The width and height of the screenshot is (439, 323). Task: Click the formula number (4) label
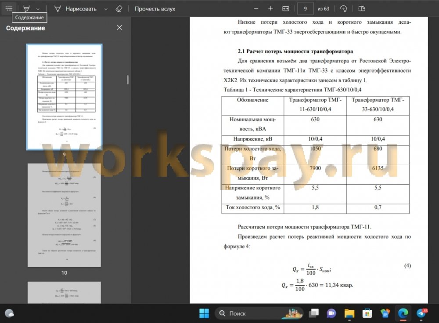tap(407, 265)
